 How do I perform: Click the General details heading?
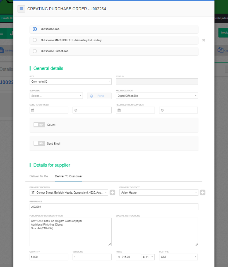click(48, 68)
